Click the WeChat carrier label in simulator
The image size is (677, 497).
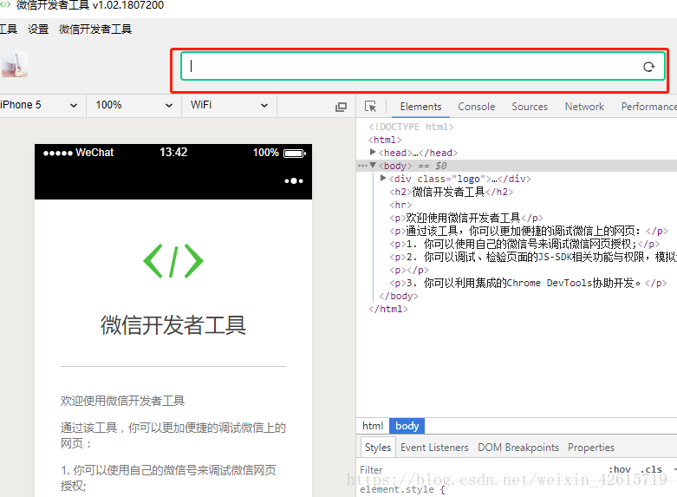pyautogui.click(x=94, y=153)
